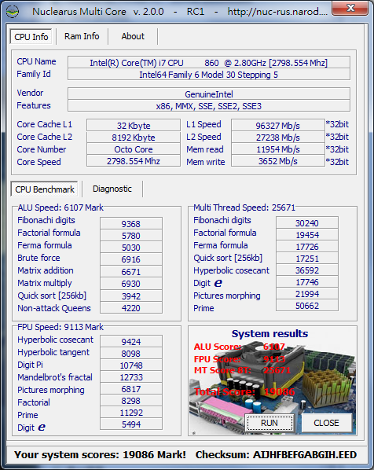Viewport: 374px width, 470px height.
Task: Click the L1 Speed 96327 Mb/s value
Action: pos(278,125)
